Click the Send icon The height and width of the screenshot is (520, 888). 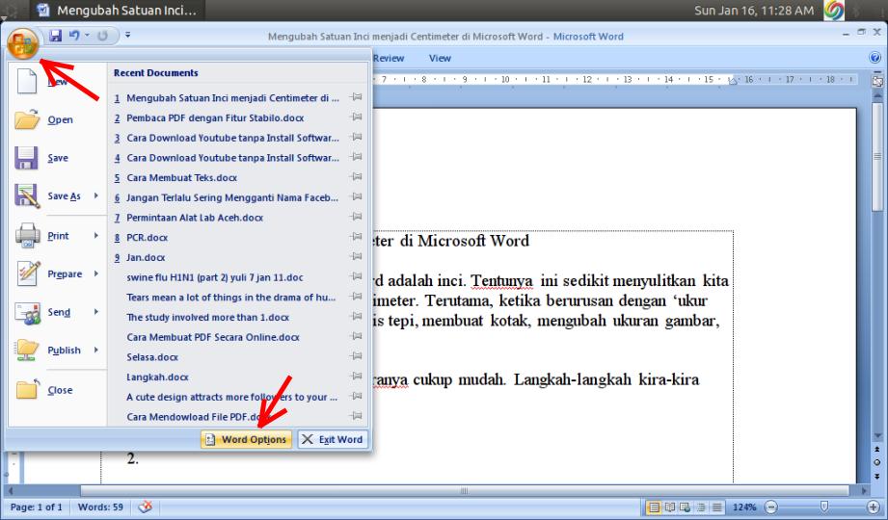[27, 312]
